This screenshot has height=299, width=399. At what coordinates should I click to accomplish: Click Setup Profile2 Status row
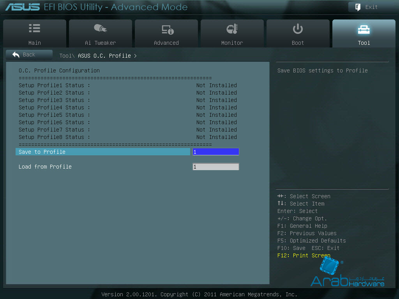128,93
